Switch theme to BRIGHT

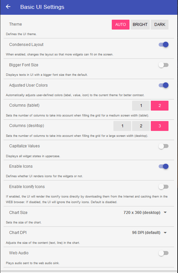[140, 25]
